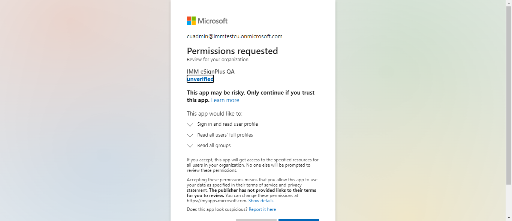The image size is (512, 221).
Task: Click the Permissions requested heading
Action: click(232, 51)
